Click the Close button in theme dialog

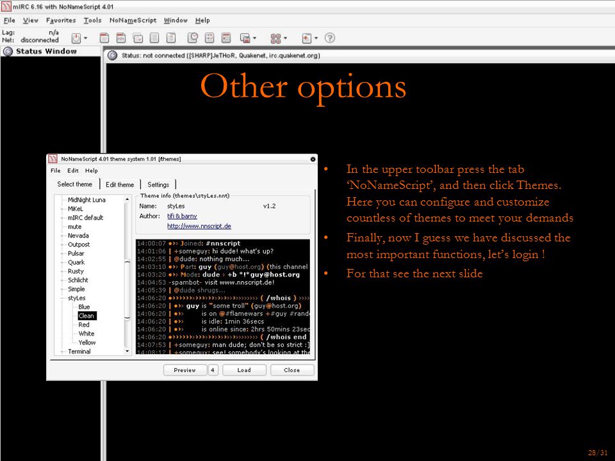(x=292, y=370)
